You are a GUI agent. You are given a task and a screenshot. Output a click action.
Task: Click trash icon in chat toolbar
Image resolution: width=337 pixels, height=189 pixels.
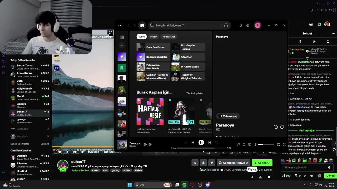[x=300, y=41]
